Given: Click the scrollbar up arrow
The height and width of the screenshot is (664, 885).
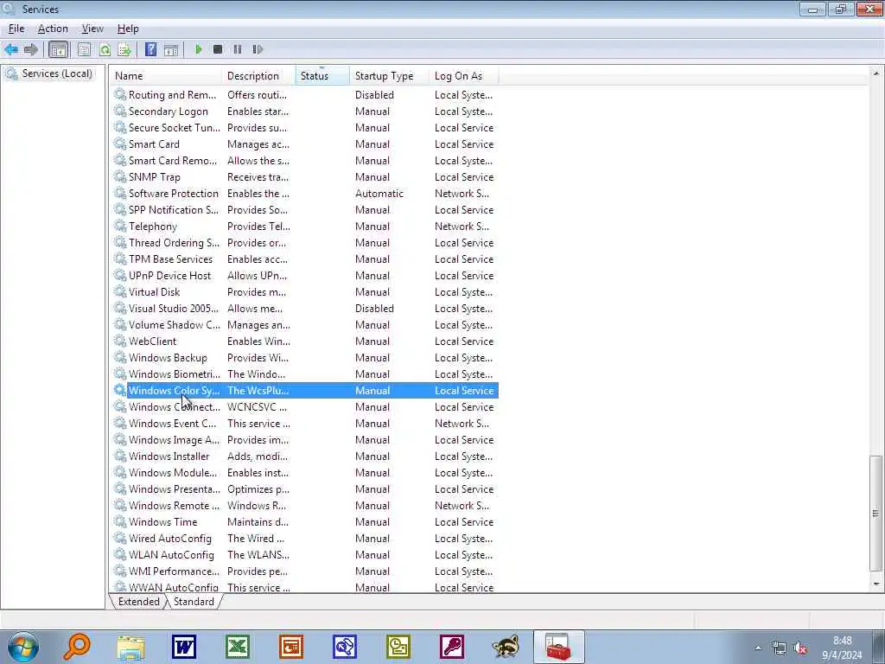Looking at the screenshot, I should pyautogui.click(x=876, y=73).
